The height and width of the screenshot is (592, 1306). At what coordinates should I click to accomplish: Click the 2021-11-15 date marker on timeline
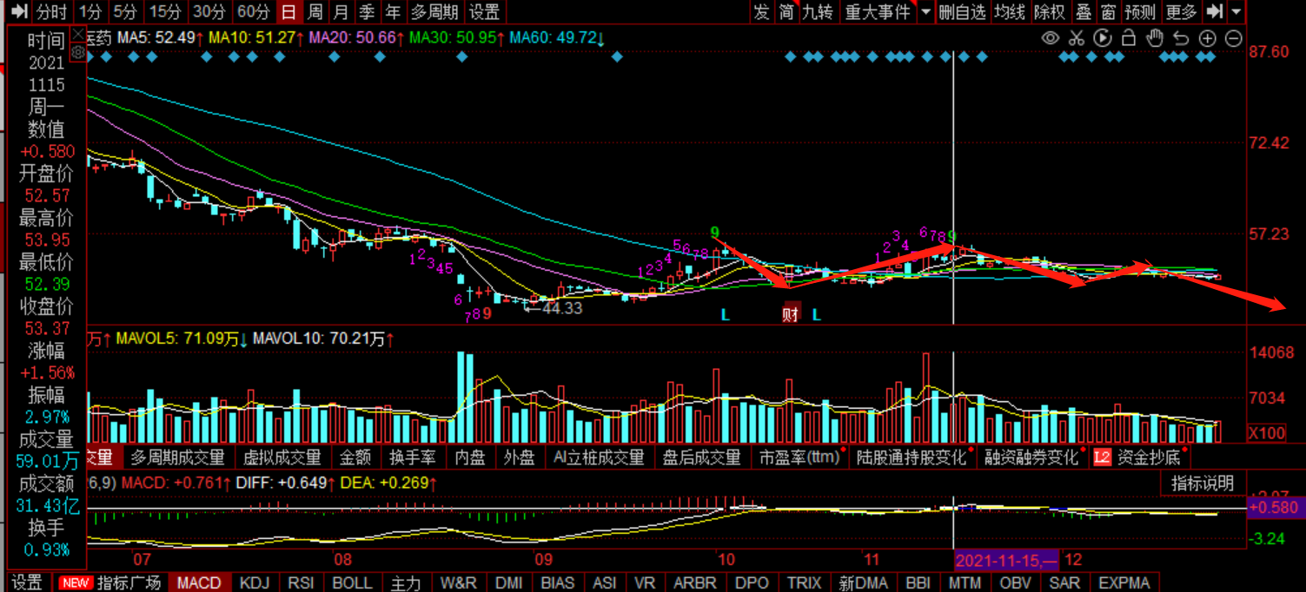tap(1007, 560)
